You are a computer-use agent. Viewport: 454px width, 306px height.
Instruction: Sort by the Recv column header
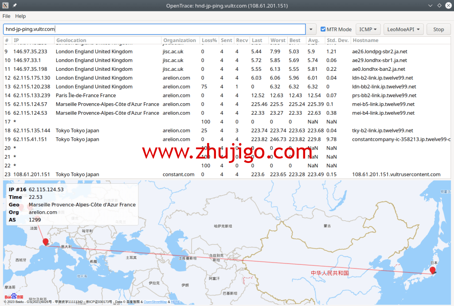242,40
